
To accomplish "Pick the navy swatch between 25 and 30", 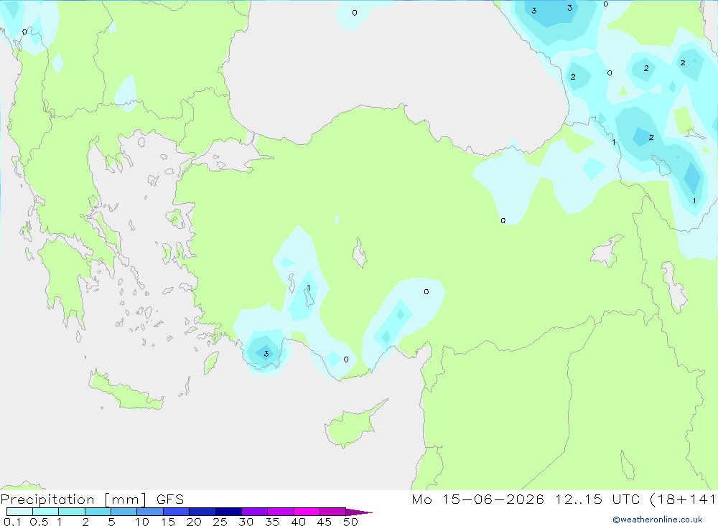I will pos(228,512).
